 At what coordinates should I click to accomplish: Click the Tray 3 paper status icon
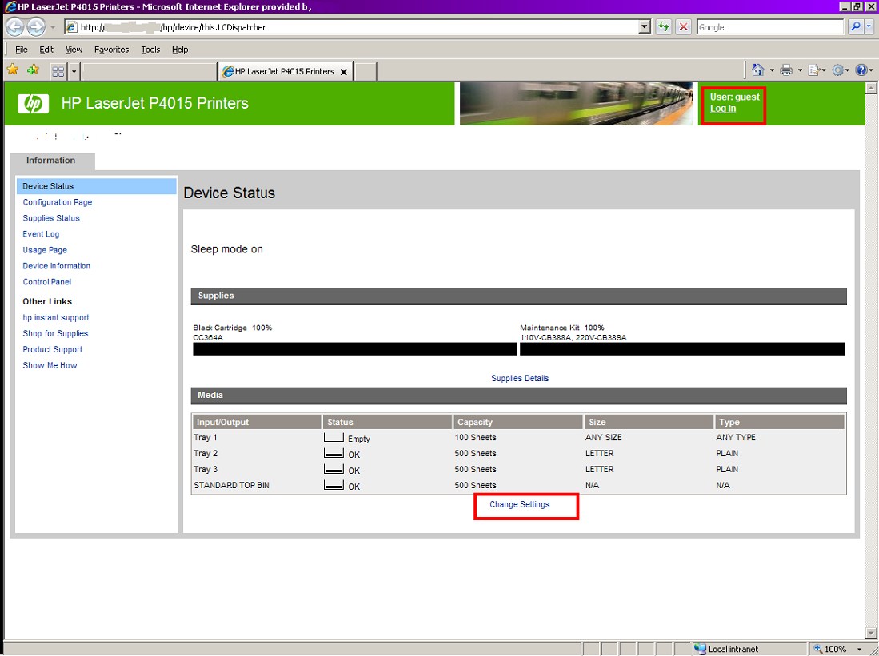point(334,469)
